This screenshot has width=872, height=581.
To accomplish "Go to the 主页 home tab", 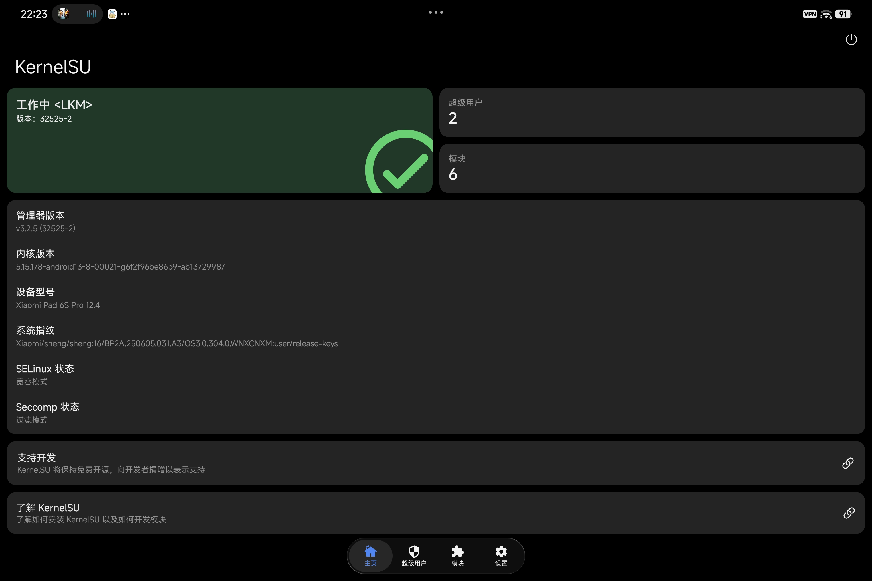I will point(370,556).
